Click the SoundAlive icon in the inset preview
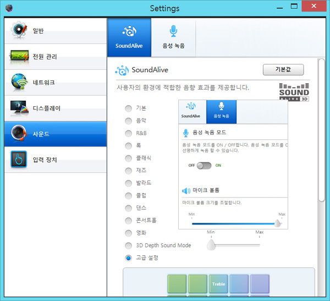Screen dimensions: 330x301 tap(191, 106)
